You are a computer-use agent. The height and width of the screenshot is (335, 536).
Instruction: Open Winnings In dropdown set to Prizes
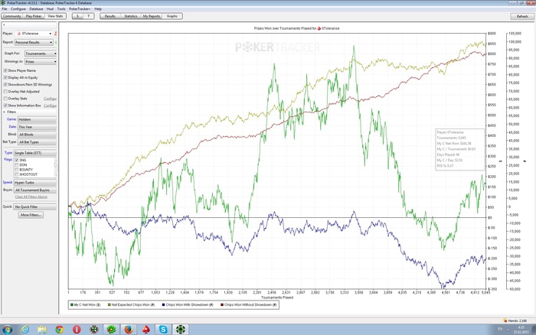tap(41, 62)
